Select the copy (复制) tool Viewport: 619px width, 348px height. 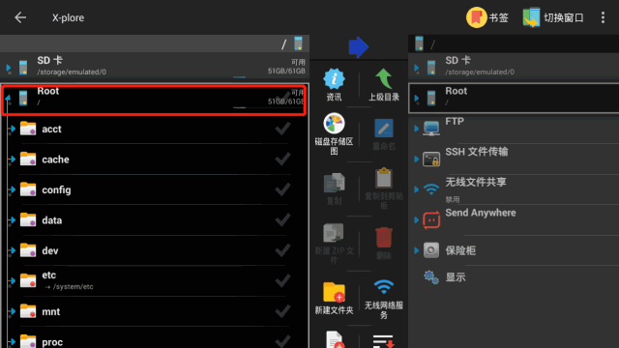334,188
